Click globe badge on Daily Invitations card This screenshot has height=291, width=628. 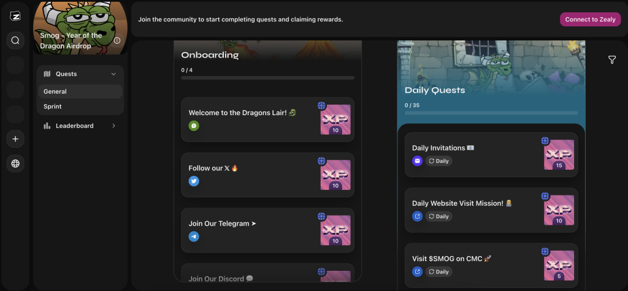pyautogui.click(x=545, y=140)
